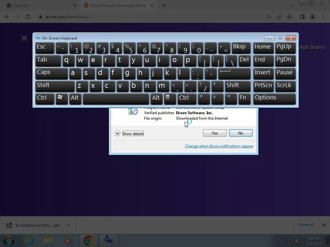Close the Brave page overlay X

pyautogui.click(x=24, y=38)
